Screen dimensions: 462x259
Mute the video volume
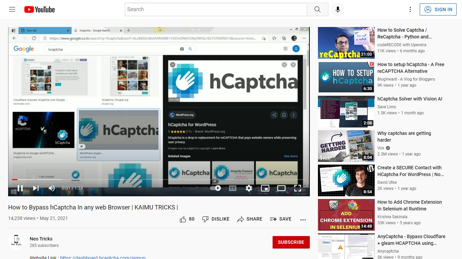[x=52, y=188]
